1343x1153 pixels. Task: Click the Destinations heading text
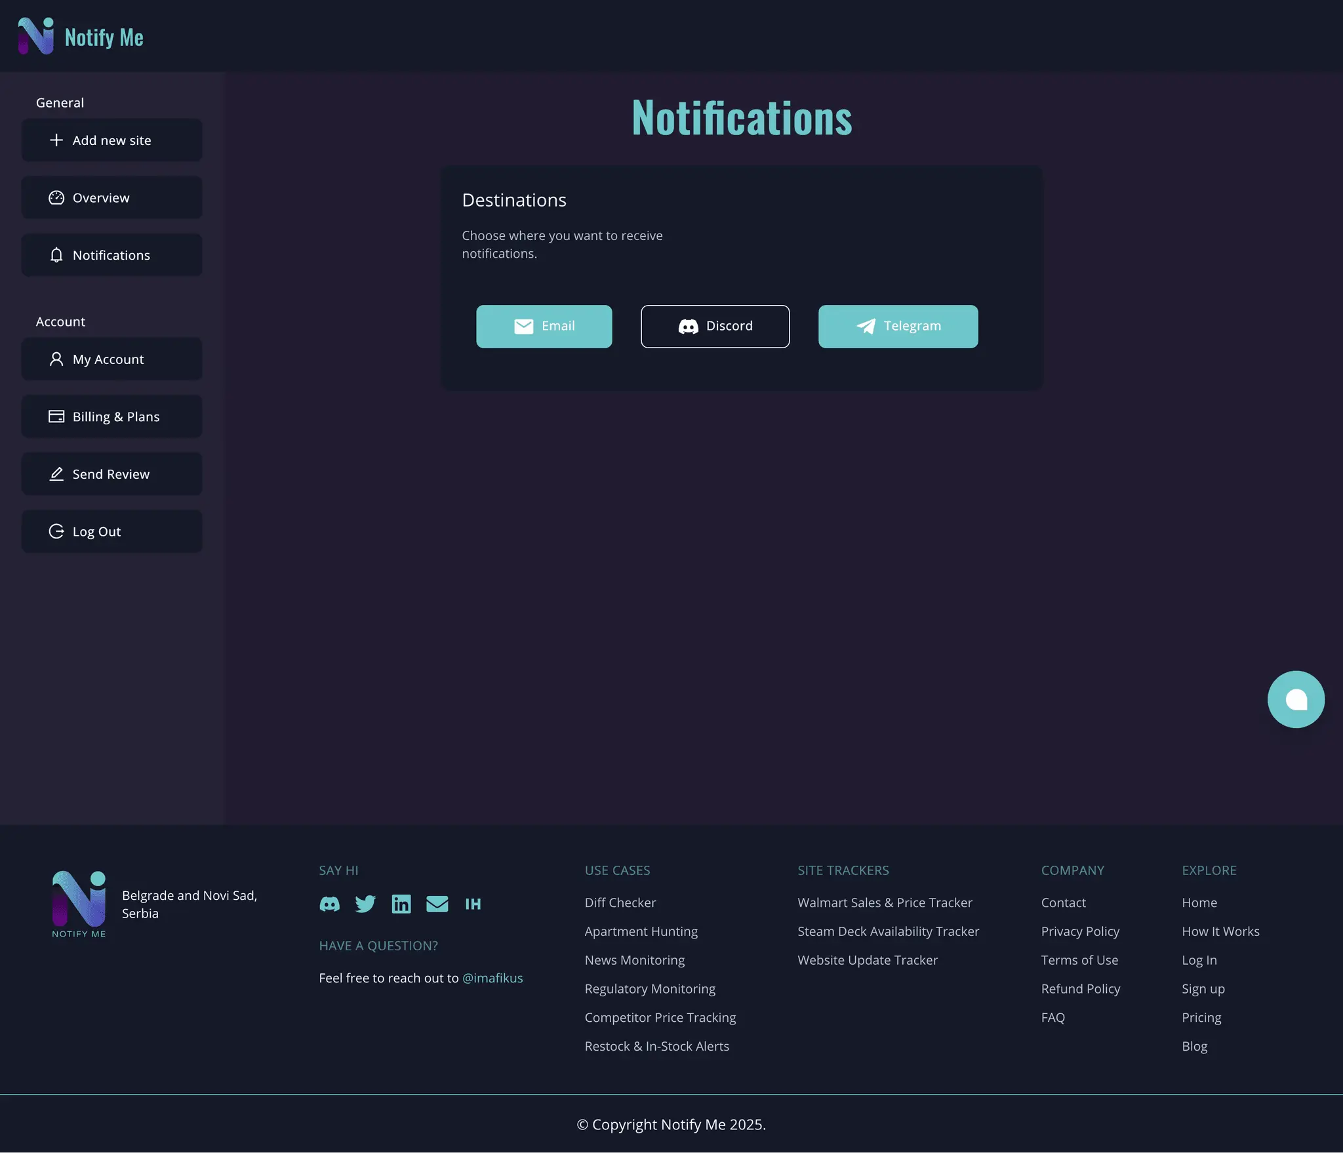(514, 200)
